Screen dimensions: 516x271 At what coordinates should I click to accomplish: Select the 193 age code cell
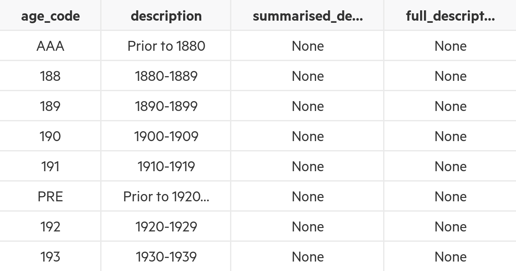50,257
